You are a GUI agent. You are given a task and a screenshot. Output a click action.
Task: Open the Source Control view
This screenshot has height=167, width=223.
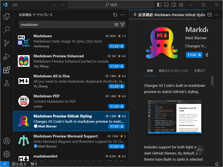[x=6, y=43]
